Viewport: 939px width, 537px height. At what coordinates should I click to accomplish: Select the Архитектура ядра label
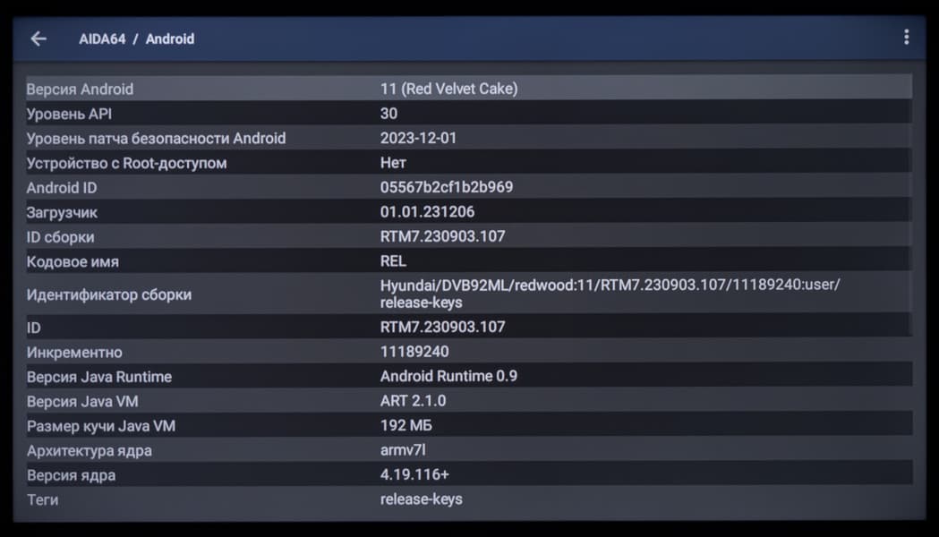[89, 450]
